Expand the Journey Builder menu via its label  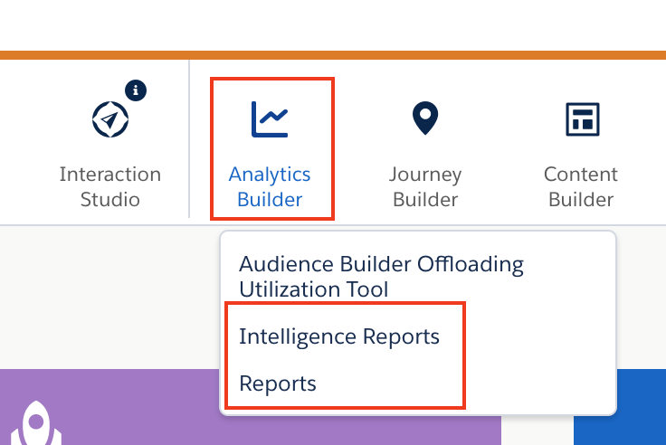(x=425, y=187)
